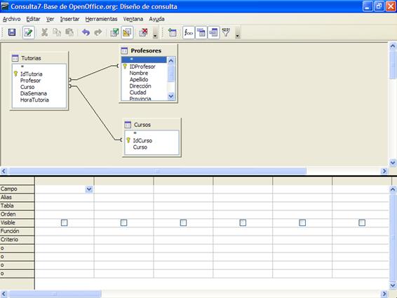Select HoraTutoria field in Tutorias table

tap(34, 100)
